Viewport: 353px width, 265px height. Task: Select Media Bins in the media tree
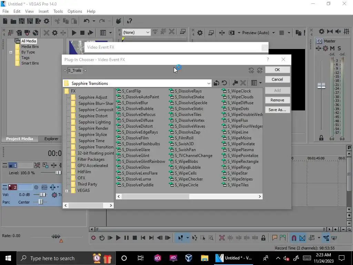click(x=30, y=47)
